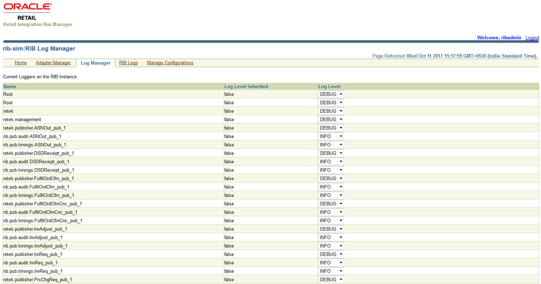Screen dimensions: 541x284
Task: Open log level dropdown for rib.pub.timings.InvAdjust_pub_1
Action: point(331,246)
